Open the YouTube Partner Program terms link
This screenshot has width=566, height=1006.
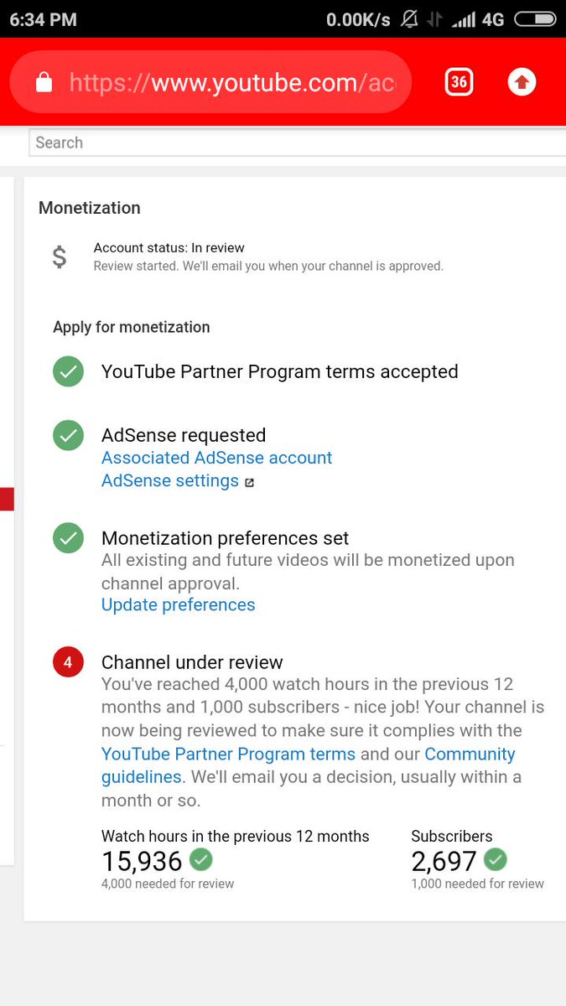pos(228,754)
